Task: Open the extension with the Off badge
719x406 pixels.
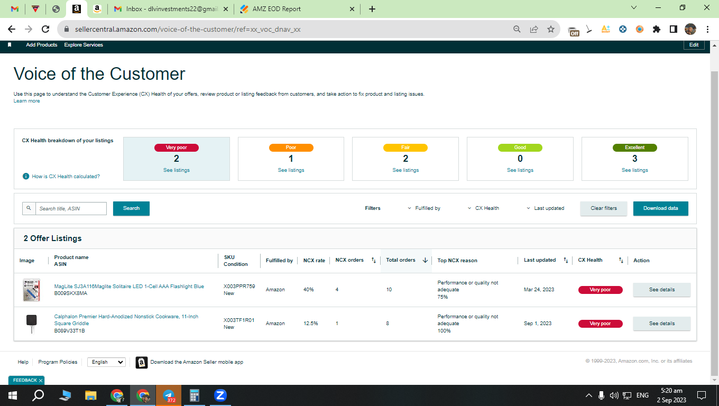Action: (574, 30)
